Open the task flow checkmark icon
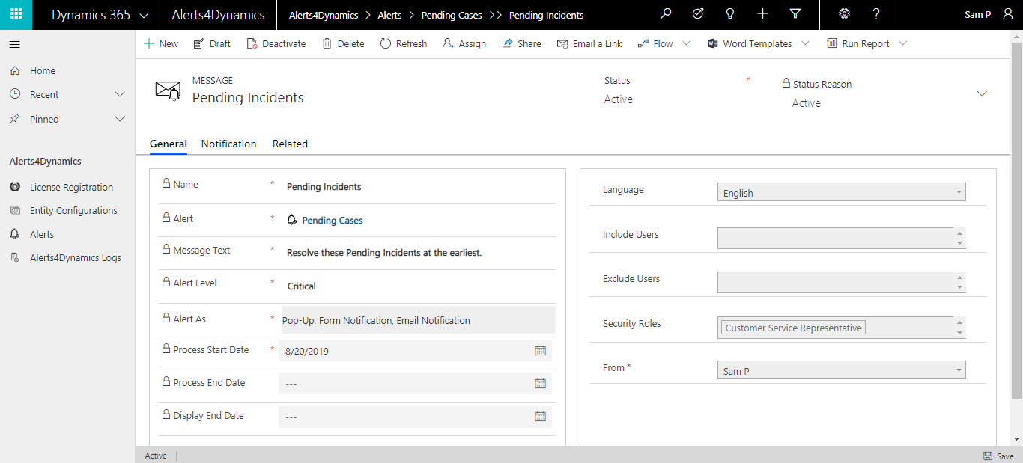The width and height of the screenshot is (1023, 463). 698,14
